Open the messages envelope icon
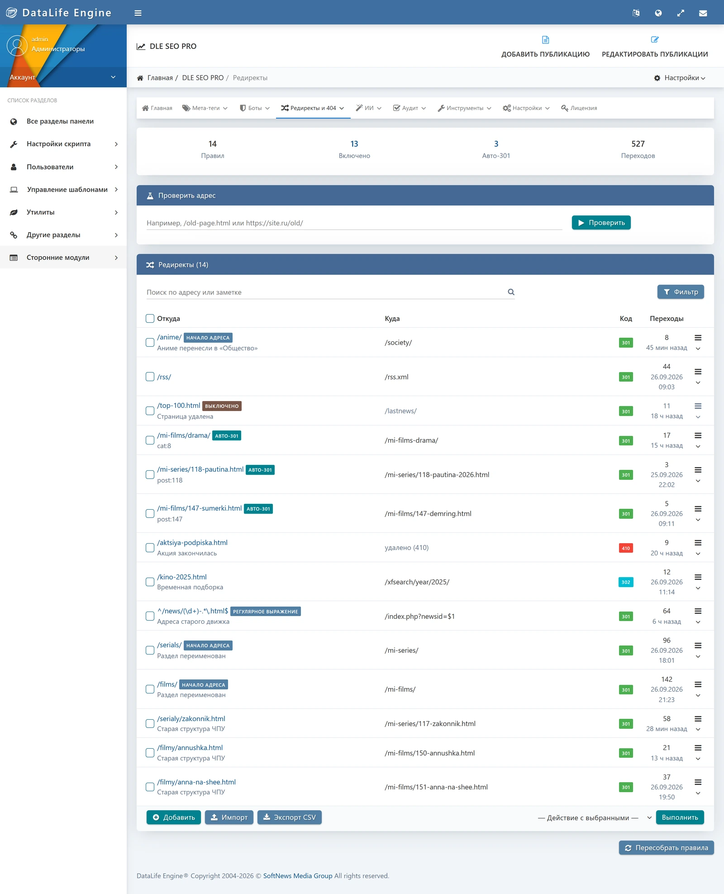 [703, 13]
